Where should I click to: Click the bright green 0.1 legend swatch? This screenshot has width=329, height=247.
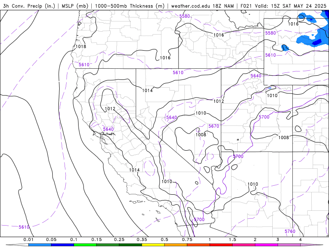coord(85,245)
